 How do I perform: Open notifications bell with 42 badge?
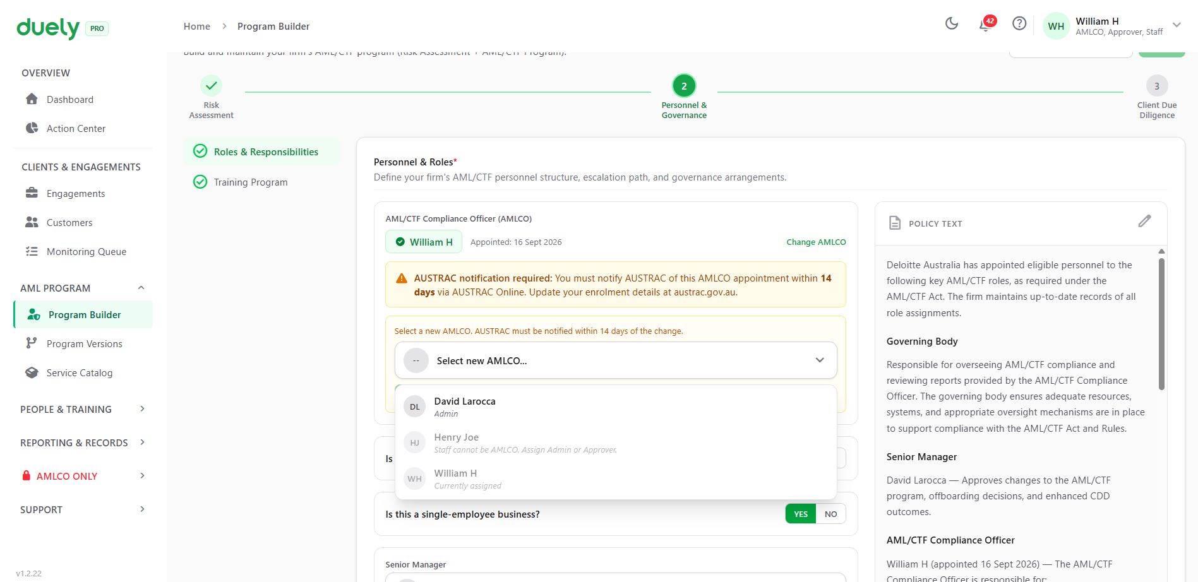point(986,24)
